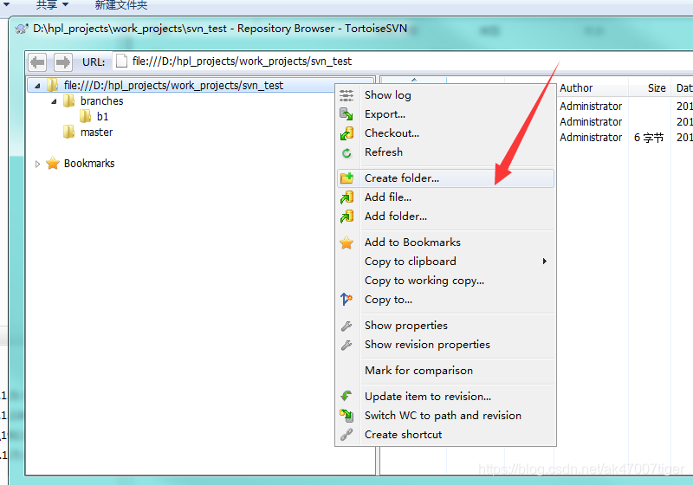
Task: Collapse the branches tree node
Action: (54, 101)
